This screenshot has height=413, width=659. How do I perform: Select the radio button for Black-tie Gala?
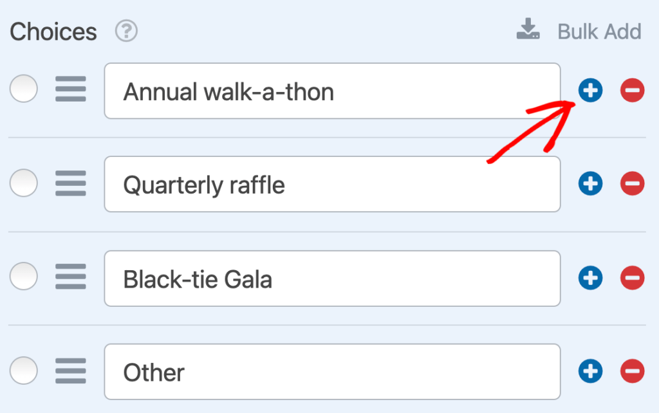[23, 277]
